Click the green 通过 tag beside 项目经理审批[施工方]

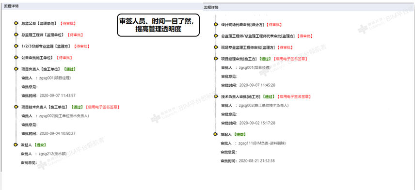(x=265, y=59)
